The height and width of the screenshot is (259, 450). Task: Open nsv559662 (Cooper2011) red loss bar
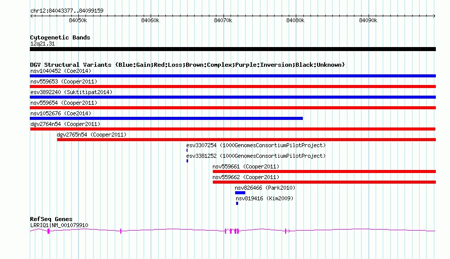[324, 182]
